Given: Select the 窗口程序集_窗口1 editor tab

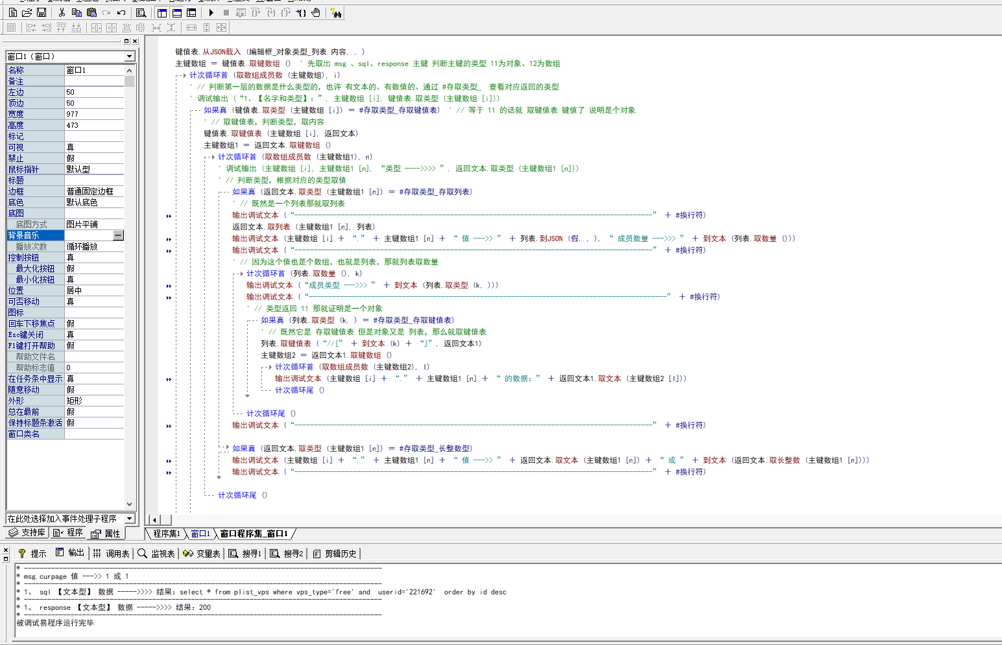Looking at the screenshot, I should pyautogui.click(x=254, y=534).
